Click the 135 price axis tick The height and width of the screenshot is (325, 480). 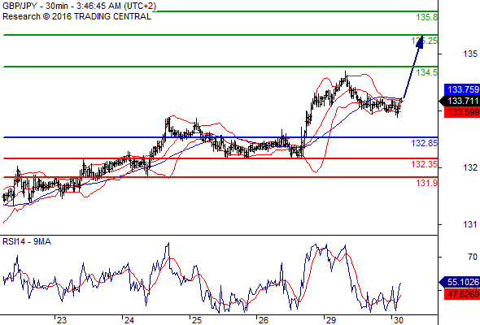pos(470,54)
